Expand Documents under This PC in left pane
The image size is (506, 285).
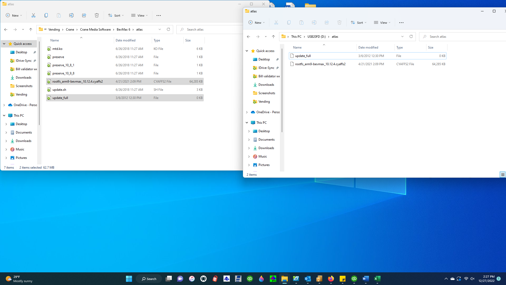click(x=6, y=132)
